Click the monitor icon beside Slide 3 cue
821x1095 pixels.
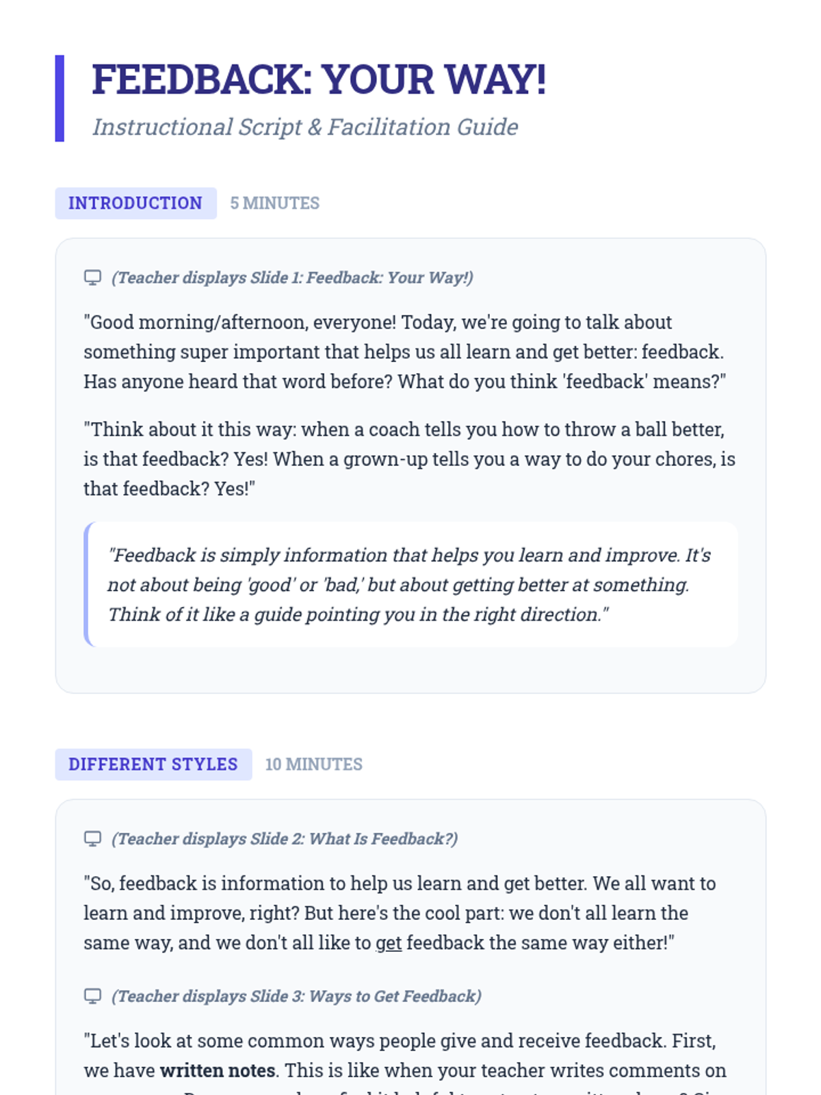[92, 996]
